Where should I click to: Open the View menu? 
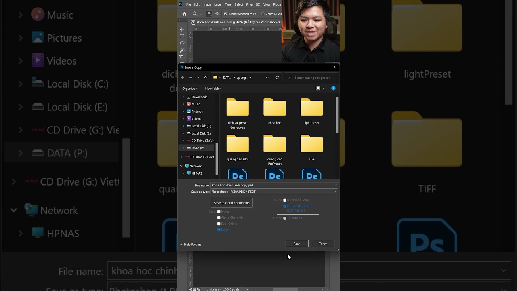[267, 4]
